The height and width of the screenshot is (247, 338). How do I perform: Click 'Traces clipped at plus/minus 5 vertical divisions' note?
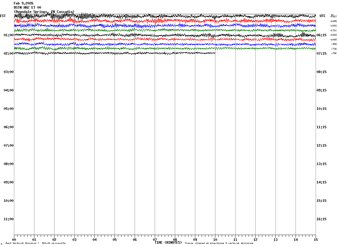tap(219, 243)
